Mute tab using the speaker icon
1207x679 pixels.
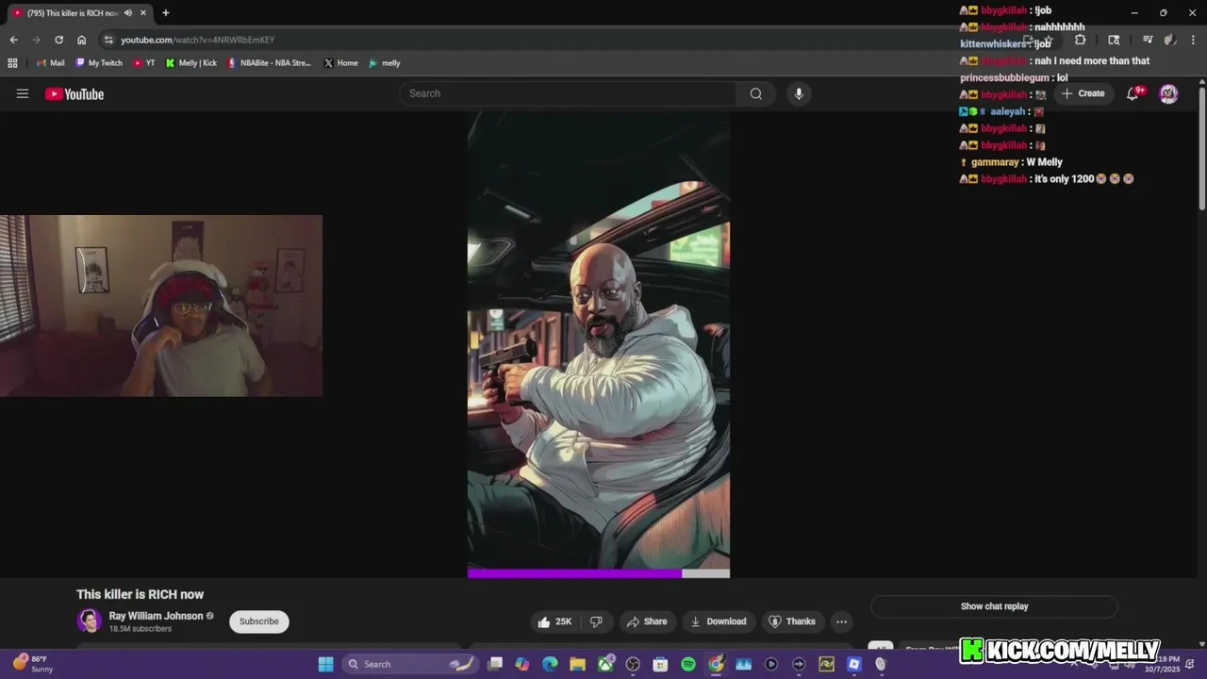(128, 13)
